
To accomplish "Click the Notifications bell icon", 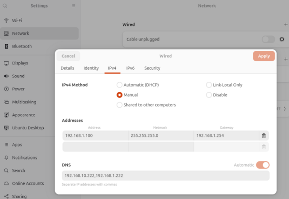I will 6,158.
